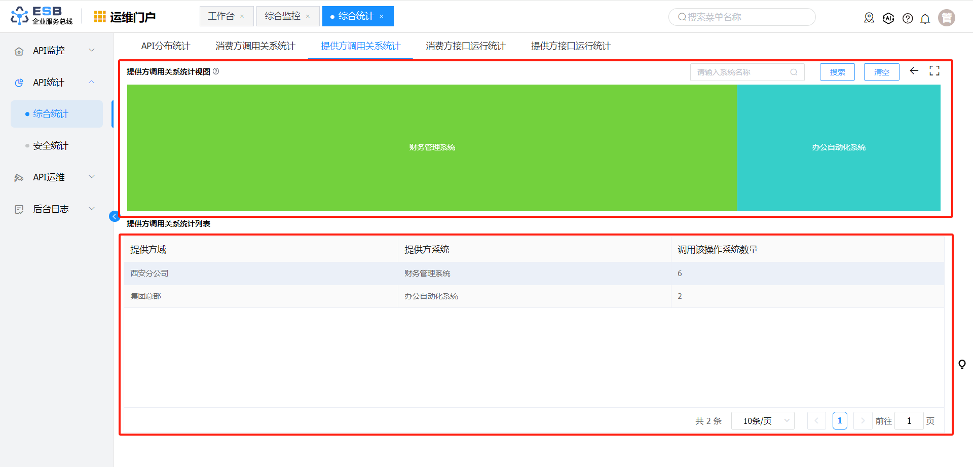Image resolution: width=973 pixels, height=467 pixels.
Task: Select the 安全统计 menu item
Action: (x=51, y=146)
